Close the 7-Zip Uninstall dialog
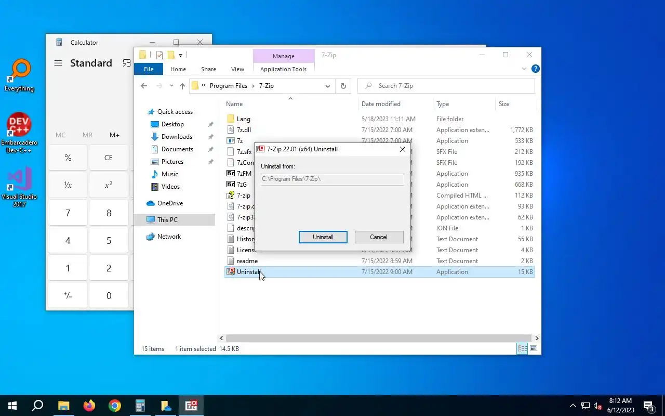This screenshot has width=665, height=416. pos(402,149)
